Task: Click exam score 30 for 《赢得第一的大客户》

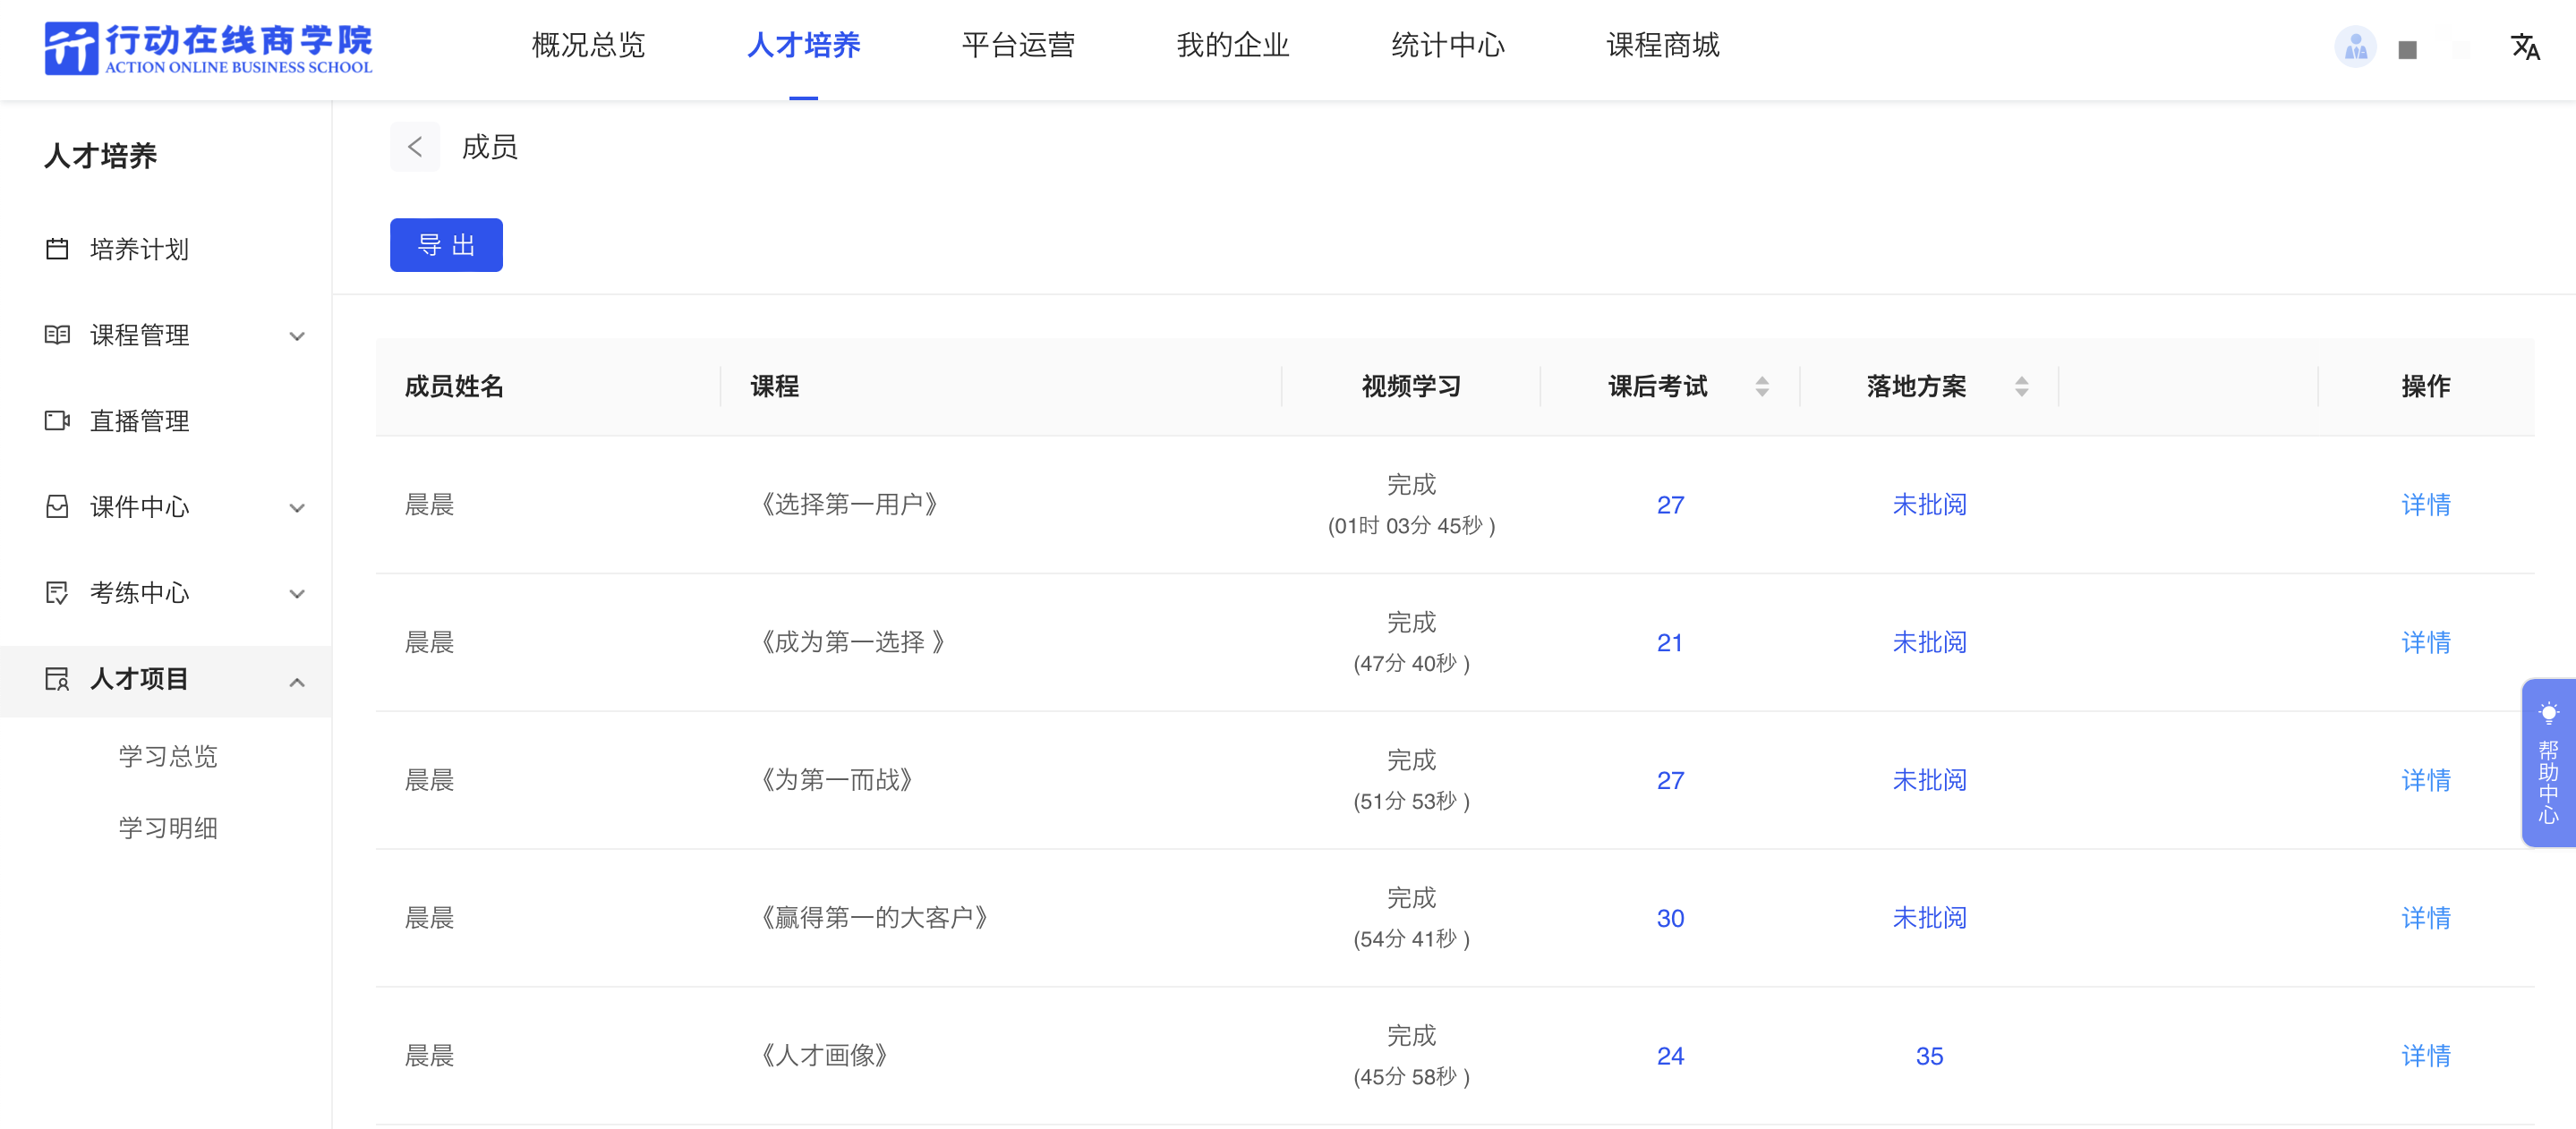Action: 1670,918
